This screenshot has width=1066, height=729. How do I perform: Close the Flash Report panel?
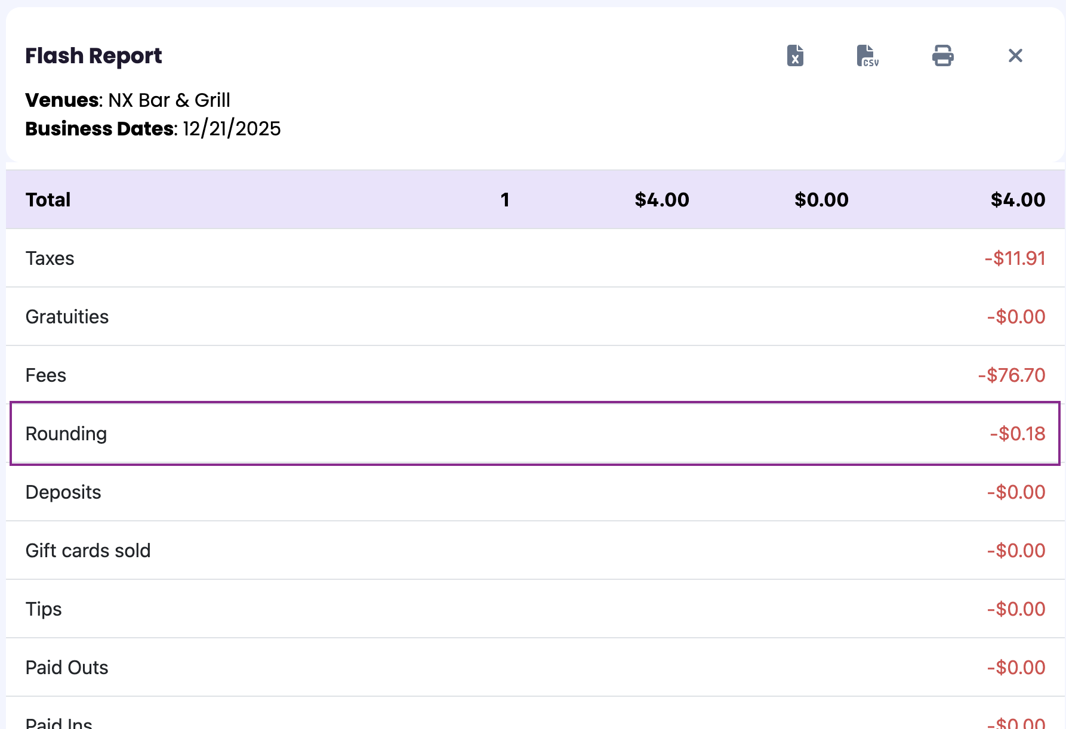(1015, 55)
